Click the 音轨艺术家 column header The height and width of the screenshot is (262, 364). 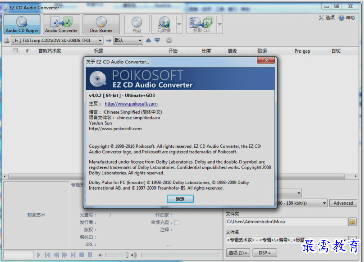(49, 51)
